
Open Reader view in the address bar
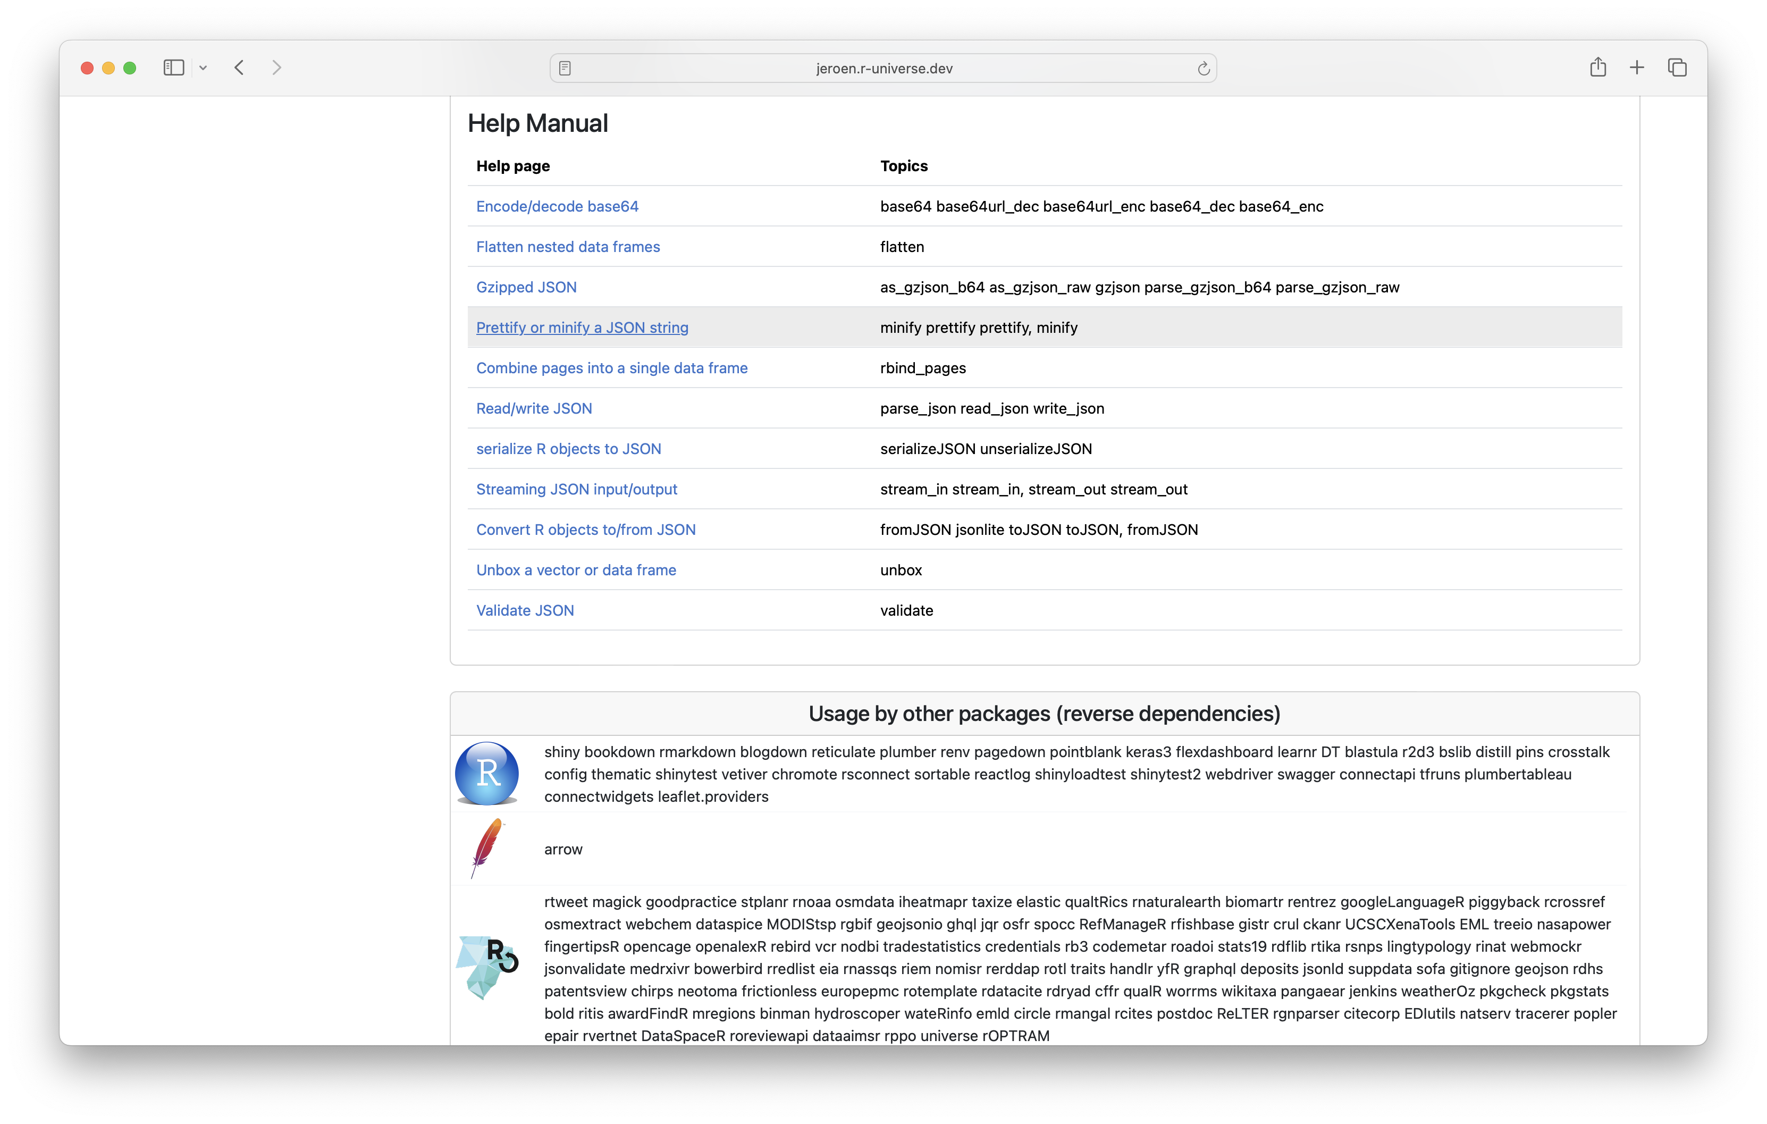coord(565,68)
